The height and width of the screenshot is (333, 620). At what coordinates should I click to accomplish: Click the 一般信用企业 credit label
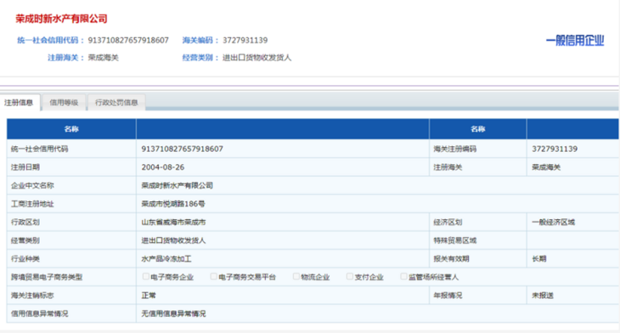pyautogui.click(x=575, y=40)
